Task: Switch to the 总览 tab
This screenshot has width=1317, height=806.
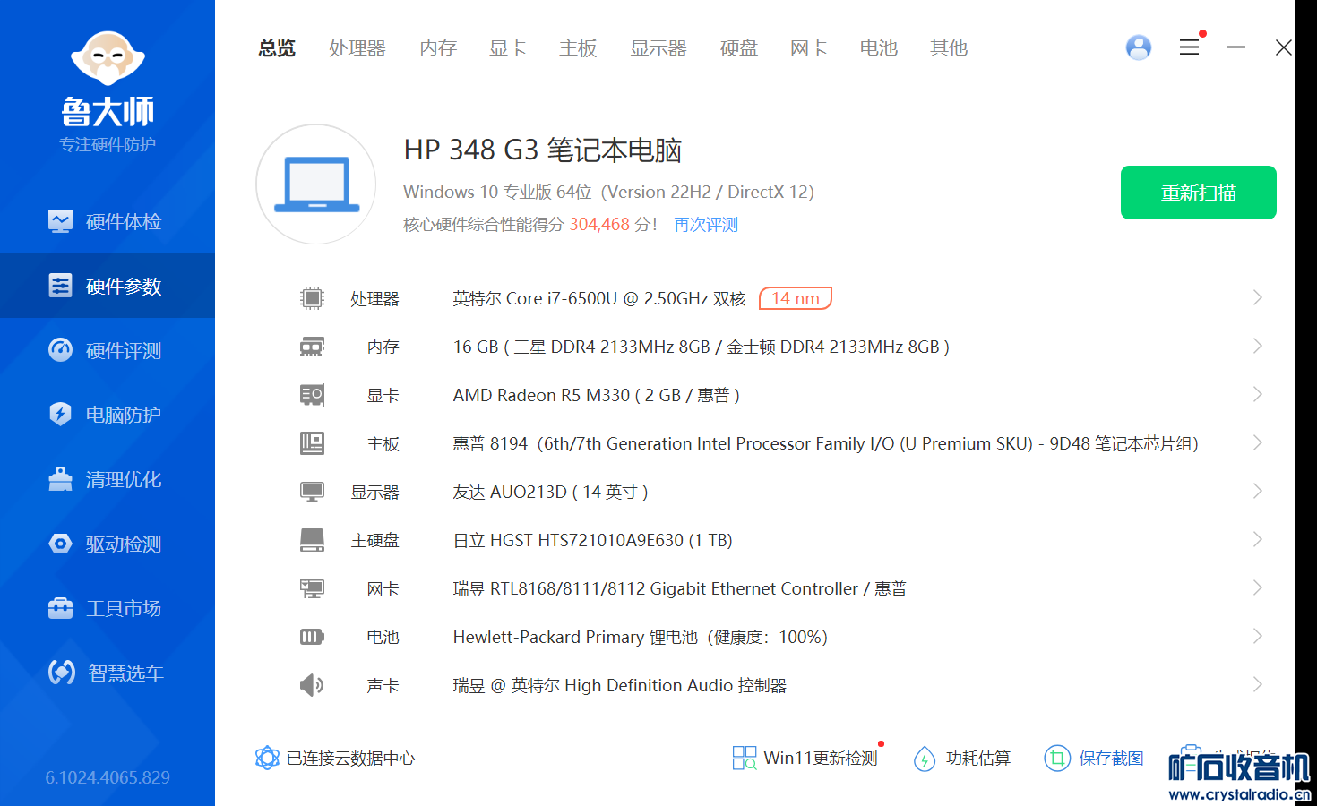Action: tap(277, 47)
